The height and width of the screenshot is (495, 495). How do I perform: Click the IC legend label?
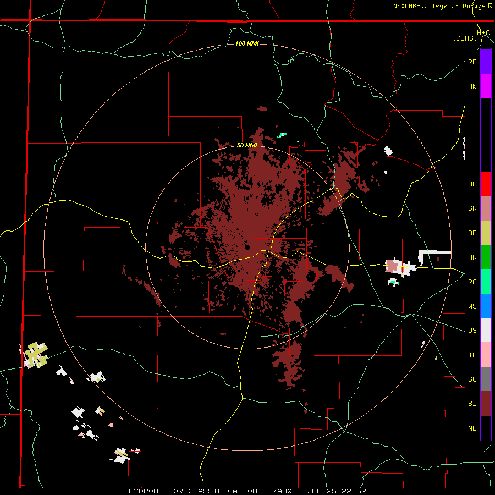[x=472, y=355]
